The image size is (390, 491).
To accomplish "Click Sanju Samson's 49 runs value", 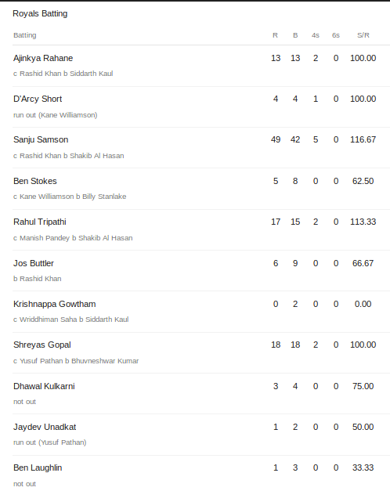I will coord(276,139).
